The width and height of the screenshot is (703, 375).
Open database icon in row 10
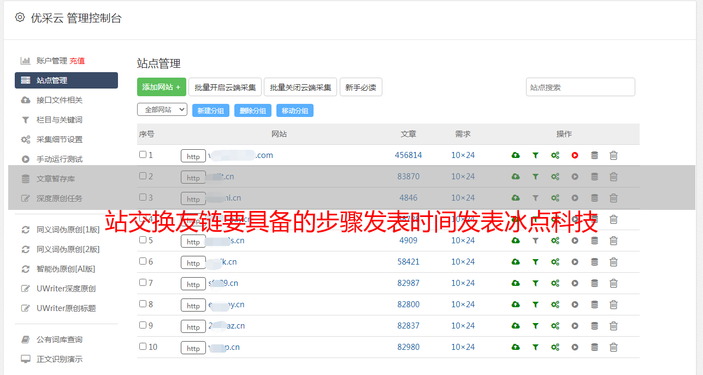coord(594,347)
